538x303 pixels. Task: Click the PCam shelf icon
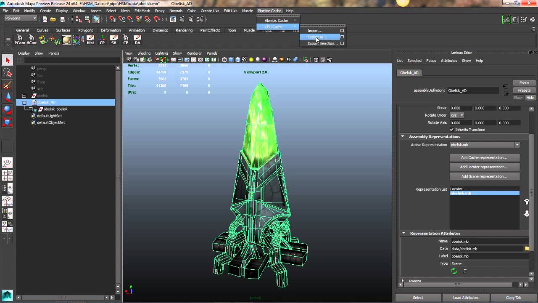coord(20,40)
